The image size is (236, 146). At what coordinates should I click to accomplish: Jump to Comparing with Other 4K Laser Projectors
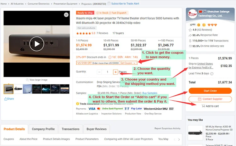coord(128,139)
